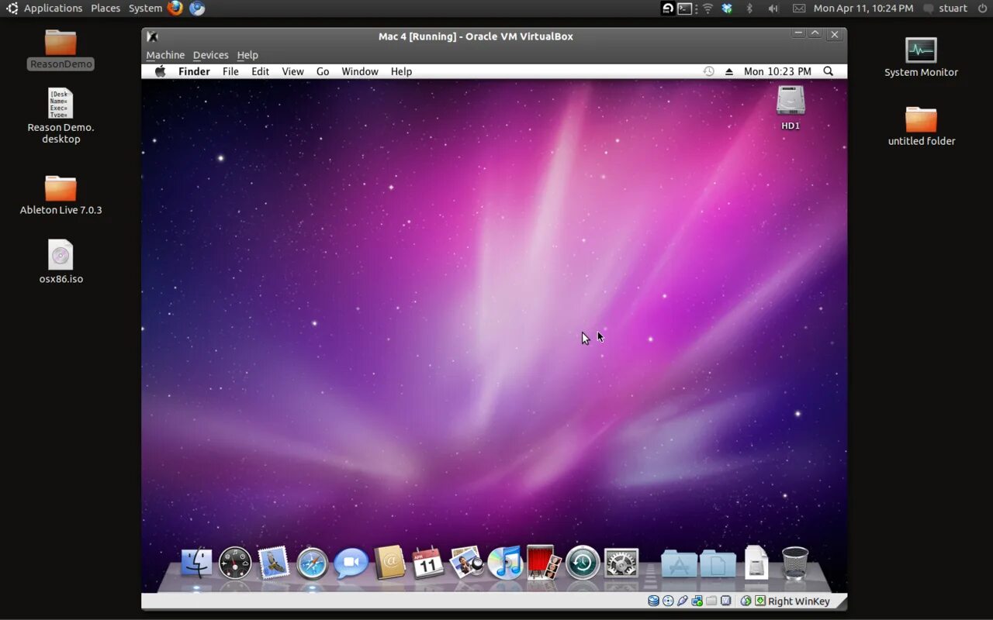The width and height of the screenshot is (993, 620).
Task: Click the Bluetooth indicator in top panel
Action: pos(749,9)
